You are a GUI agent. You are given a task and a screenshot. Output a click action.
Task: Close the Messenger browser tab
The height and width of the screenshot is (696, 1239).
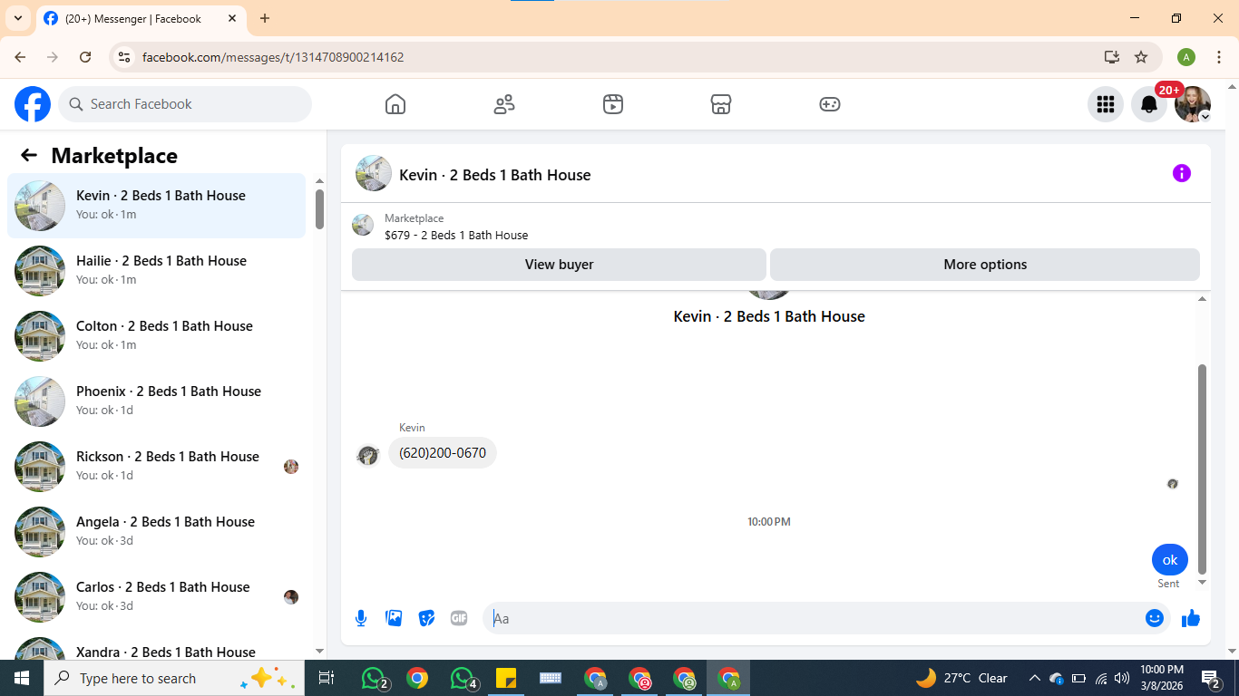click(x=232, y=18)
